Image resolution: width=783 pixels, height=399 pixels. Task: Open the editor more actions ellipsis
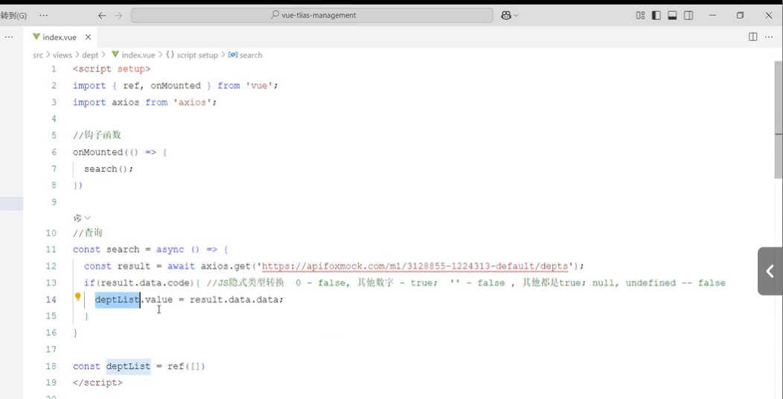[x=769, y=37]
